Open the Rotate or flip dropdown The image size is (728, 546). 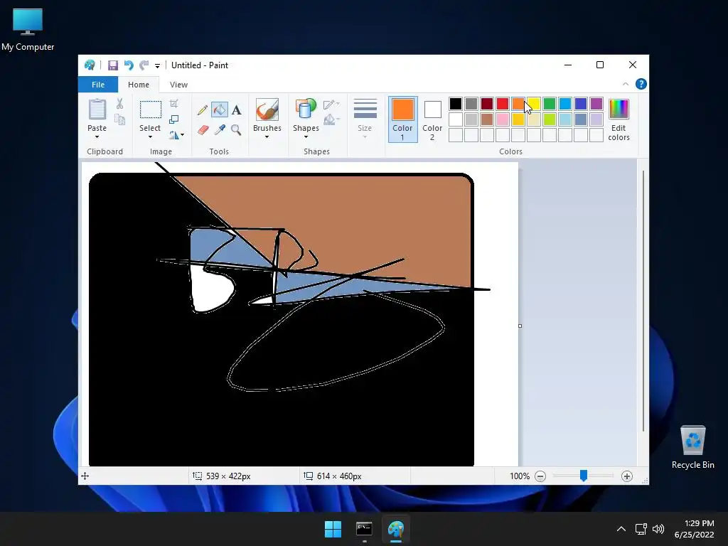(176, 135)
